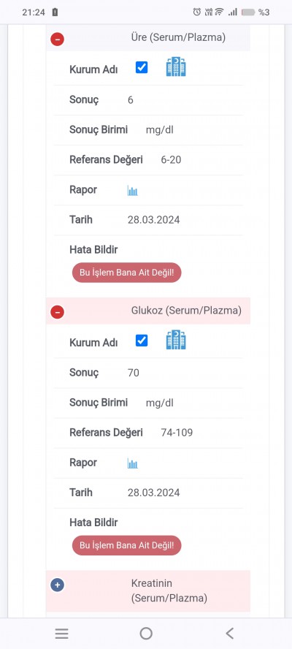Report Glukoz result with Bu İşlem Bana Ait Değil

[x=126, y=545]
